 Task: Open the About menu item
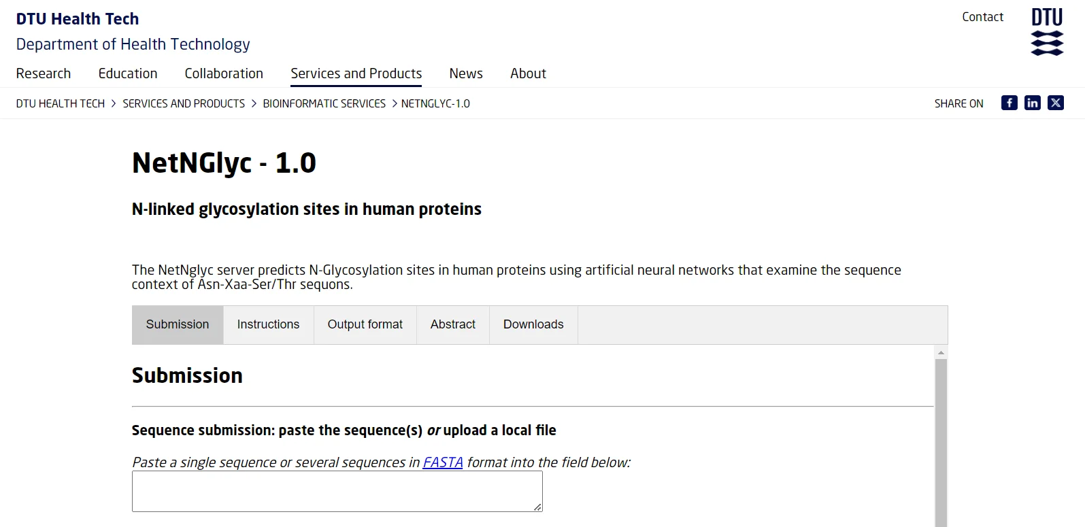(528, 73)
